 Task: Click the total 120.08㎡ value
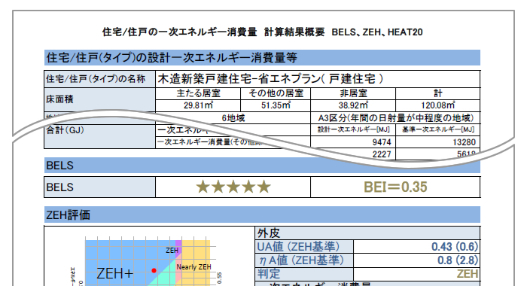point(438,105)
